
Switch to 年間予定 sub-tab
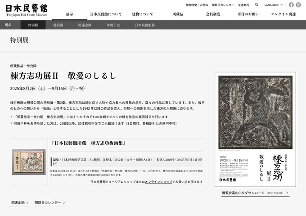click(x=113, y=25)
